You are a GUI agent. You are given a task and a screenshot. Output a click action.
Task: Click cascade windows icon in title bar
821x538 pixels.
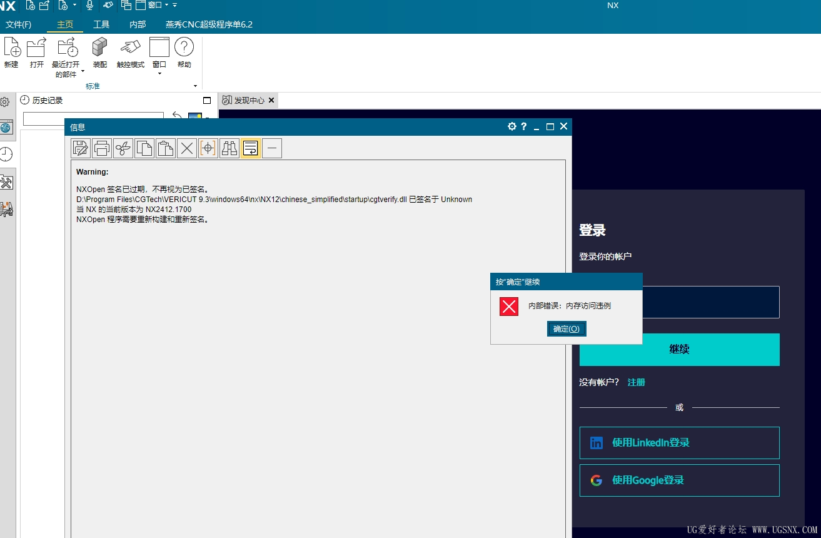(x=126, y=5)
